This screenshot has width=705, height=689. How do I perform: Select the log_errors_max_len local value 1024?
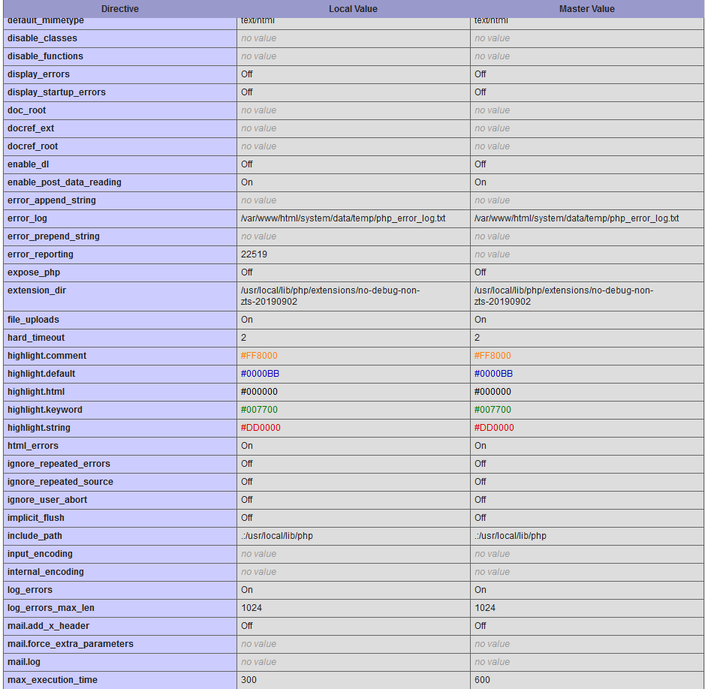click(x=252, y=608)
